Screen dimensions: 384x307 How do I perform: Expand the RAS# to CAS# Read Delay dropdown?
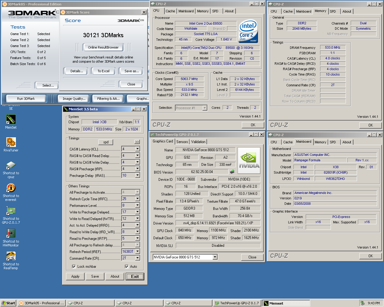137,156
